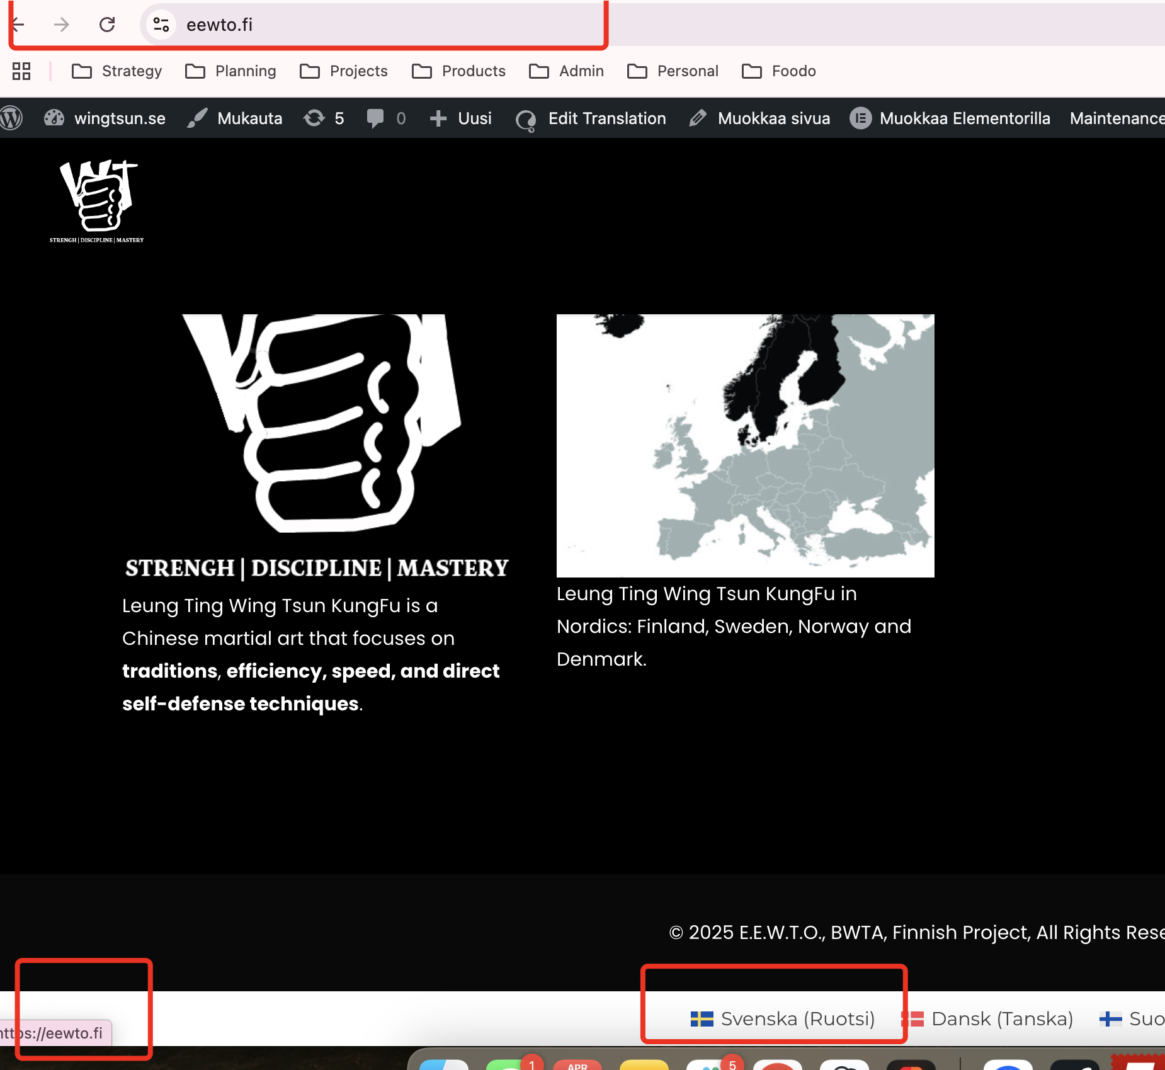The image size is (1165, 1070).
Task: Open the Foodo bookmarks folder
Action: pyautogui.click(x=779, y=71)
